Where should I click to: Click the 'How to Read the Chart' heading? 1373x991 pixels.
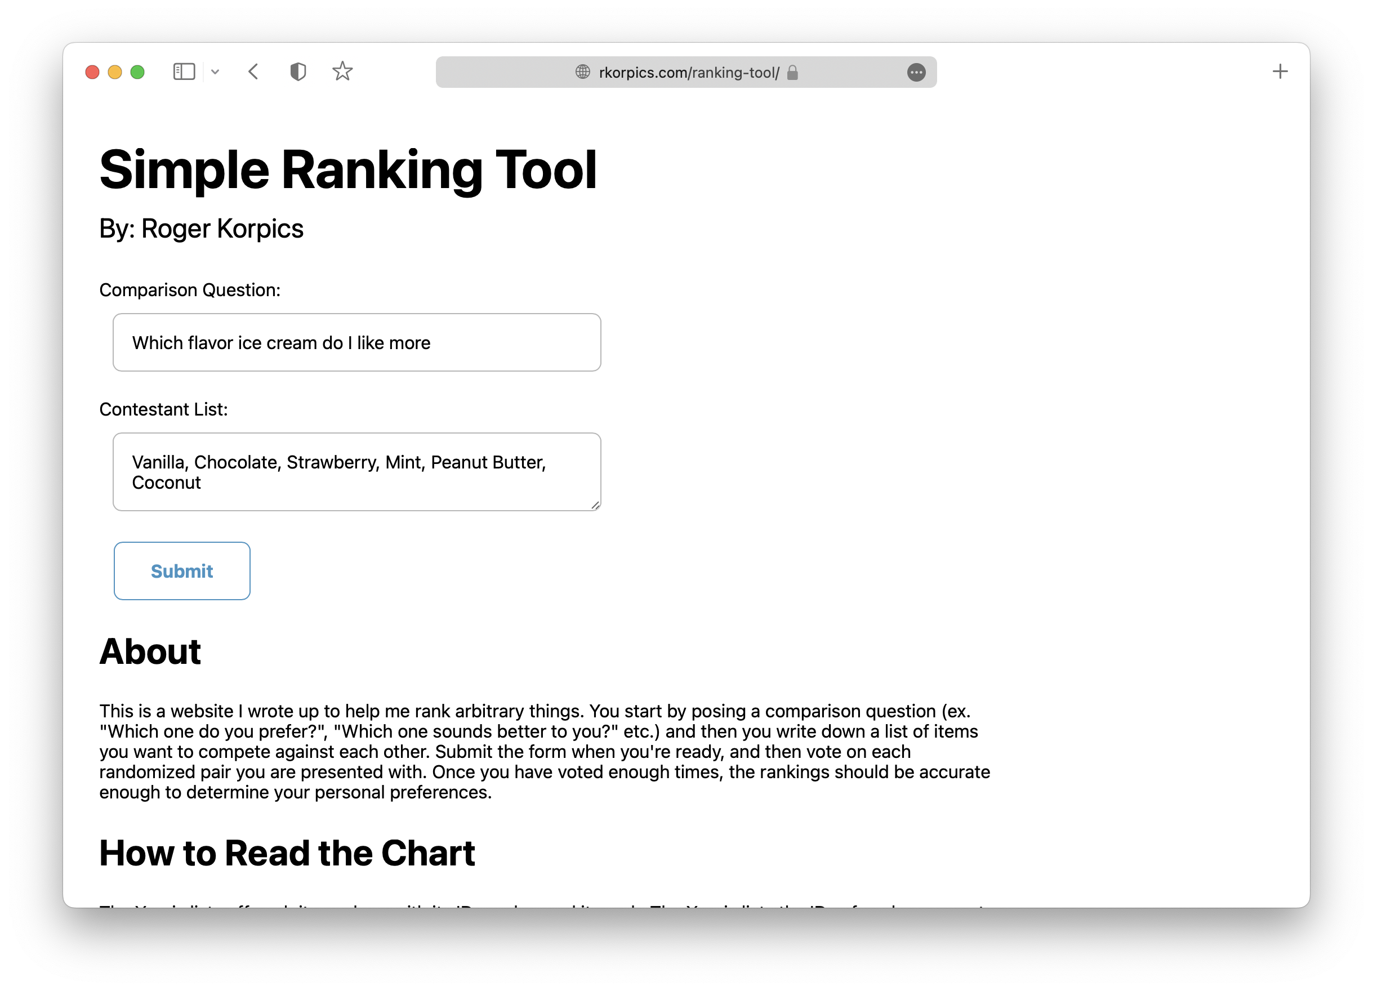click(x=289, y=852)
